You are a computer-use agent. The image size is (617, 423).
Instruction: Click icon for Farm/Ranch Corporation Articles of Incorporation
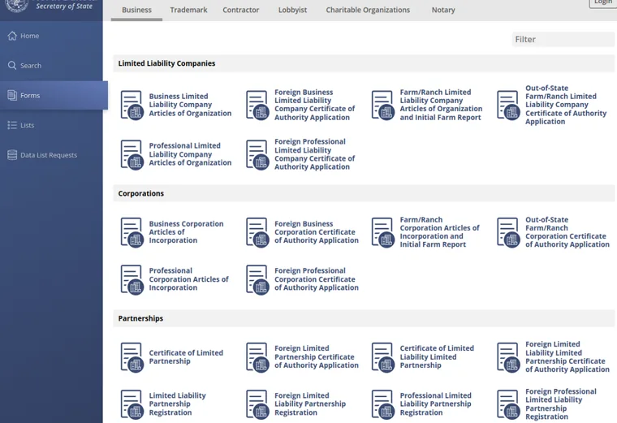(383, 232)
